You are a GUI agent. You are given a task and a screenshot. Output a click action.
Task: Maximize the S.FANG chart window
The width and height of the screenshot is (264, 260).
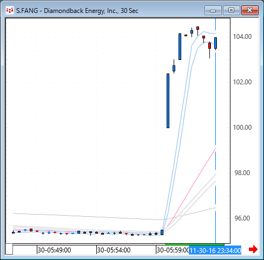232,10
